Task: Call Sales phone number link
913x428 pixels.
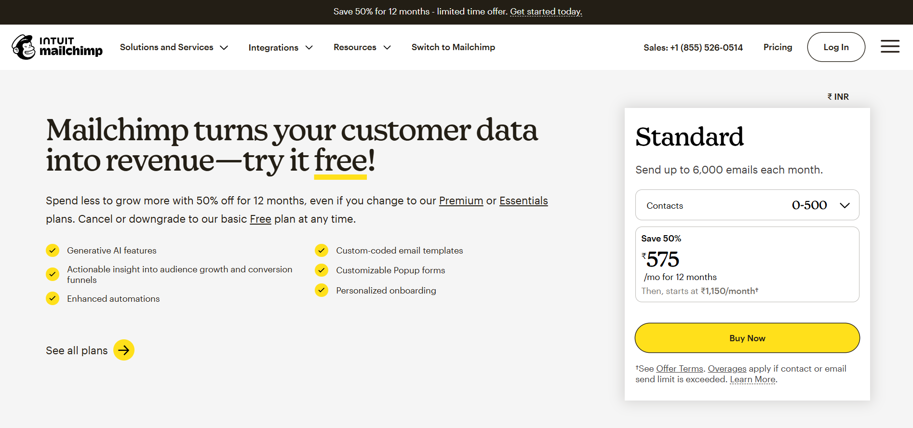Action: (x=693, y=47)
